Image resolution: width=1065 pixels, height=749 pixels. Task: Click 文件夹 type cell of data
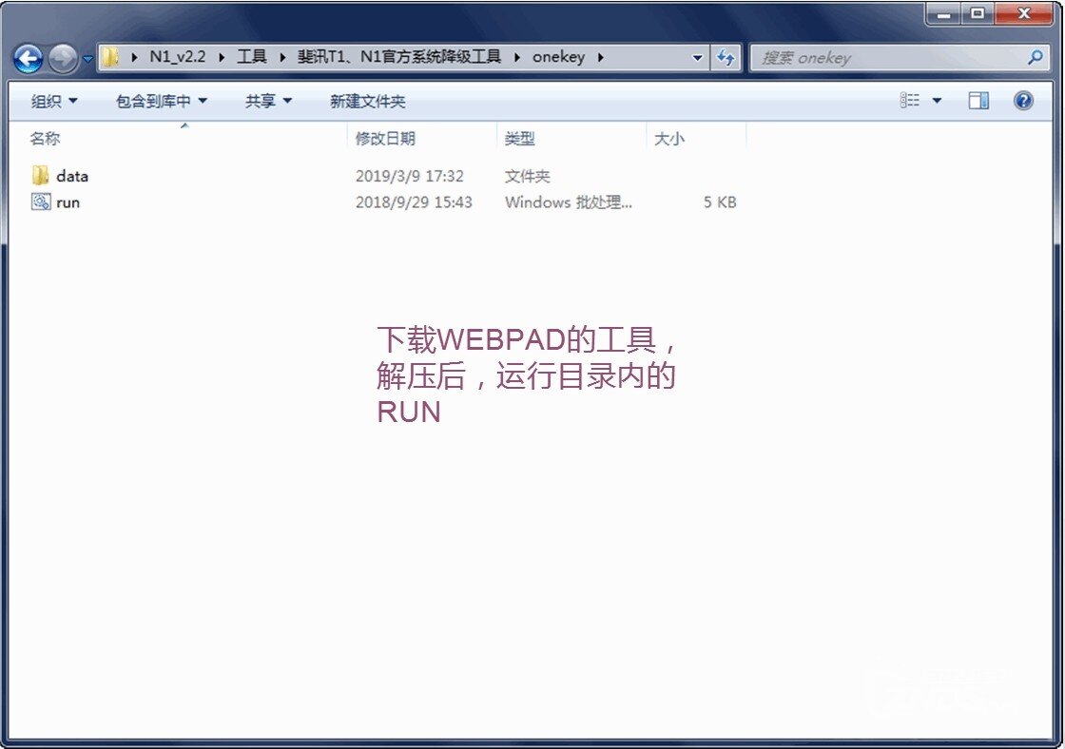pos(527,176)
